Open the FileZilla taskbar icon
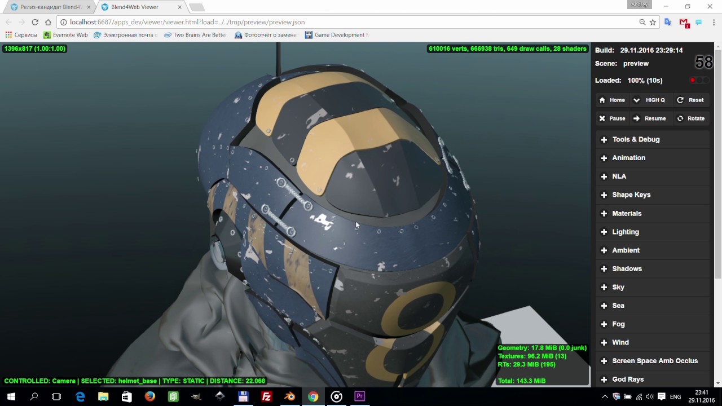The width and height of the screenshot is (722, 406). (x=266, y=396)
